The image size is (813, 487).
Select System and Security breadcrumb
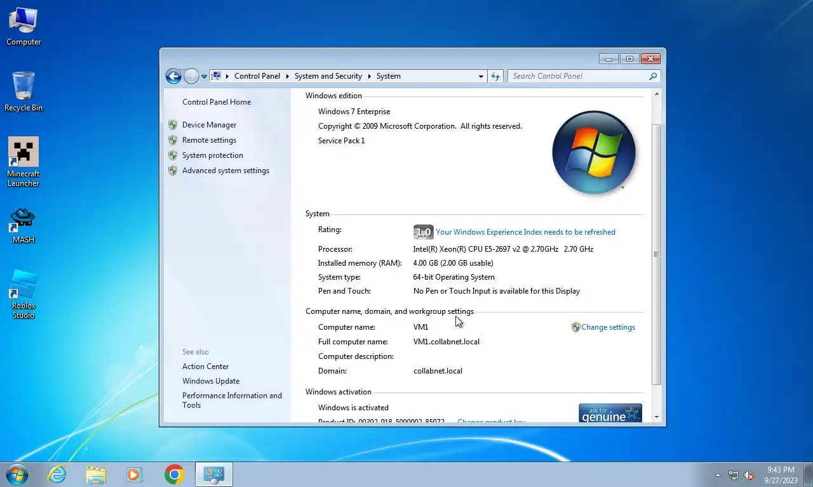pos(328,76)
